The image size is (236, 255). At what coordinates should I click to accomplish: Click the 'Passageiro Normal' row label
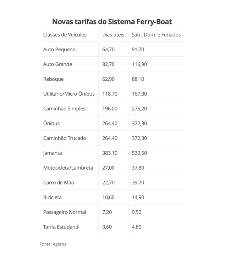[x=65, y=212]
